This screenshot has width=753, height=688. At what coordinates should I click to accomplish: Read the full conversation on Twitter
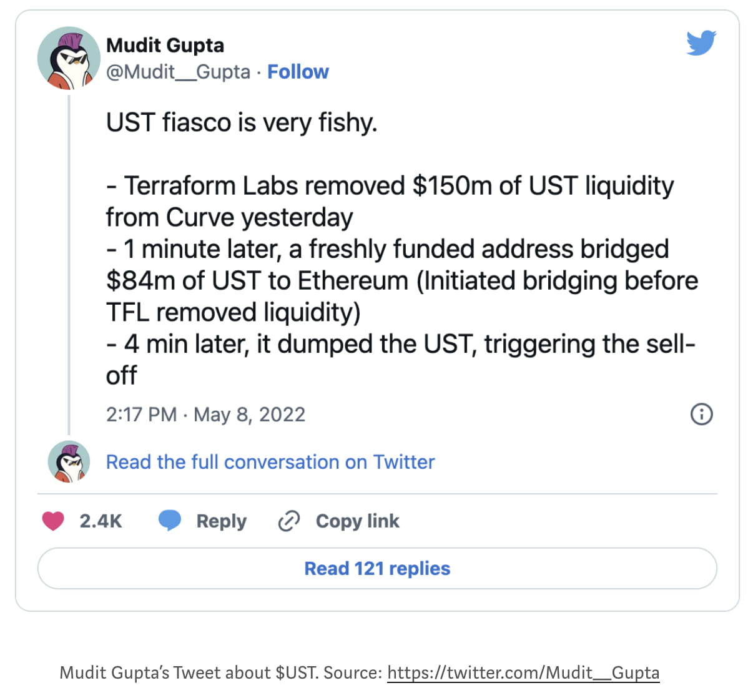[x=270, y=462]
